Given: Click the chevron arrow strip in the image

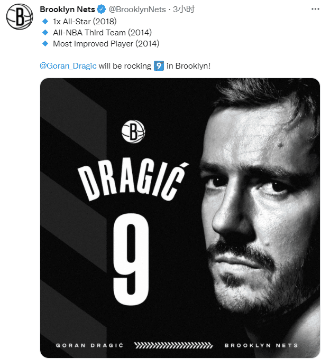Looking at the screenshot, I should [x=174, y=345].
